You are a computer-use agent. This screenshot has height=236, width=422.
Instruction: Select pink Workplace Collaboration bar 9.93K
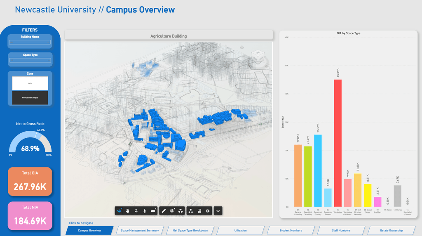point(348,193)
